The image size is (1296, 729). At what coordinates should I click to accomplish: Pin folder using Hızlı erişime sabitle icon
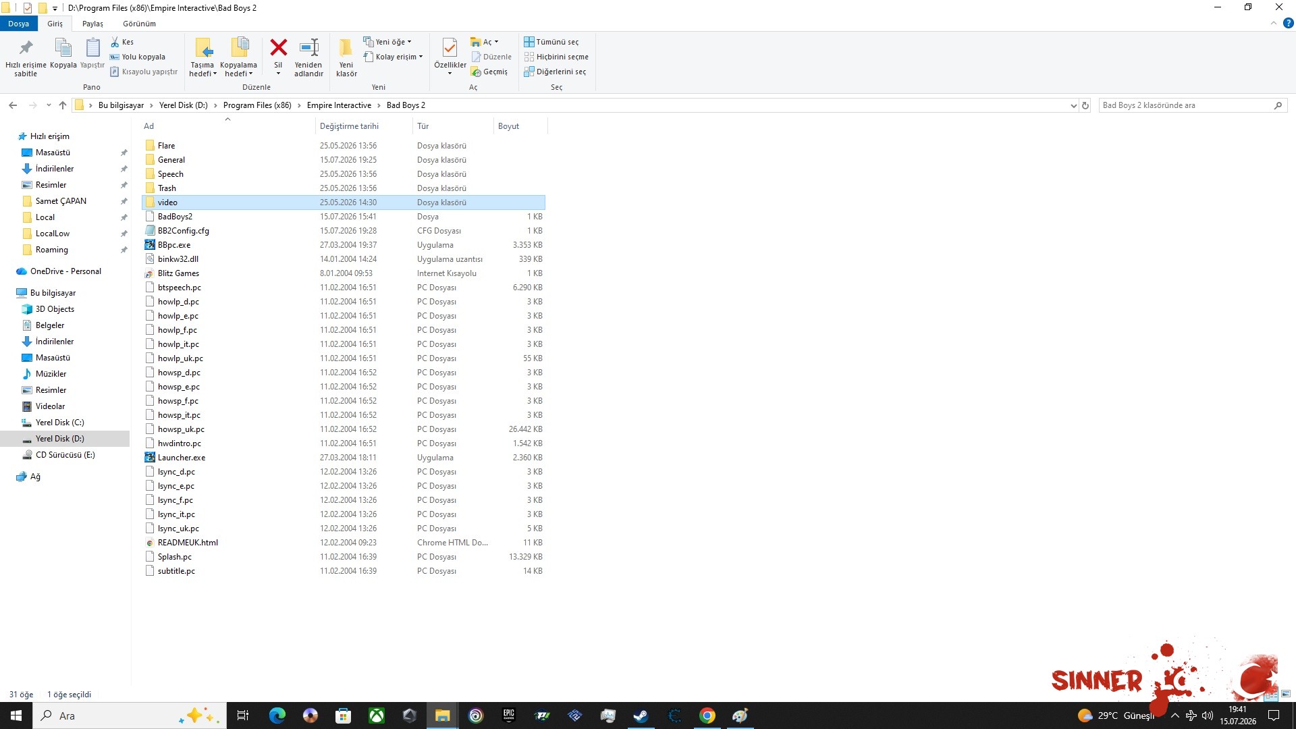(26, 47)
